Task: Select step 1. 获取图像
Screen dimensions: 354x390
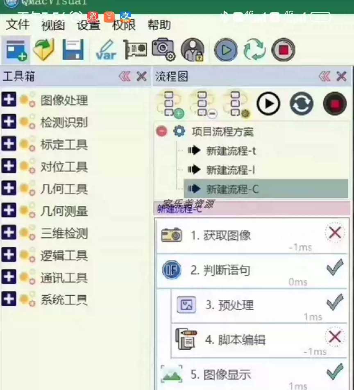Action: 252,236
